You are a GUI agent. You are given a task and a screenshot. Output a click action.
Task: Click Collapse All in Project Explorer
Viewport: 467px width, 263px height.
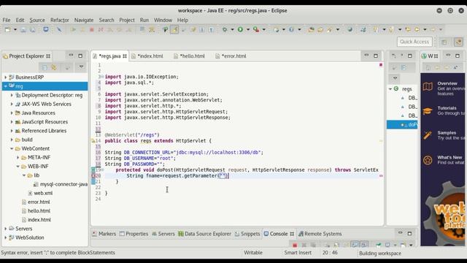click(x=45, y=68)
